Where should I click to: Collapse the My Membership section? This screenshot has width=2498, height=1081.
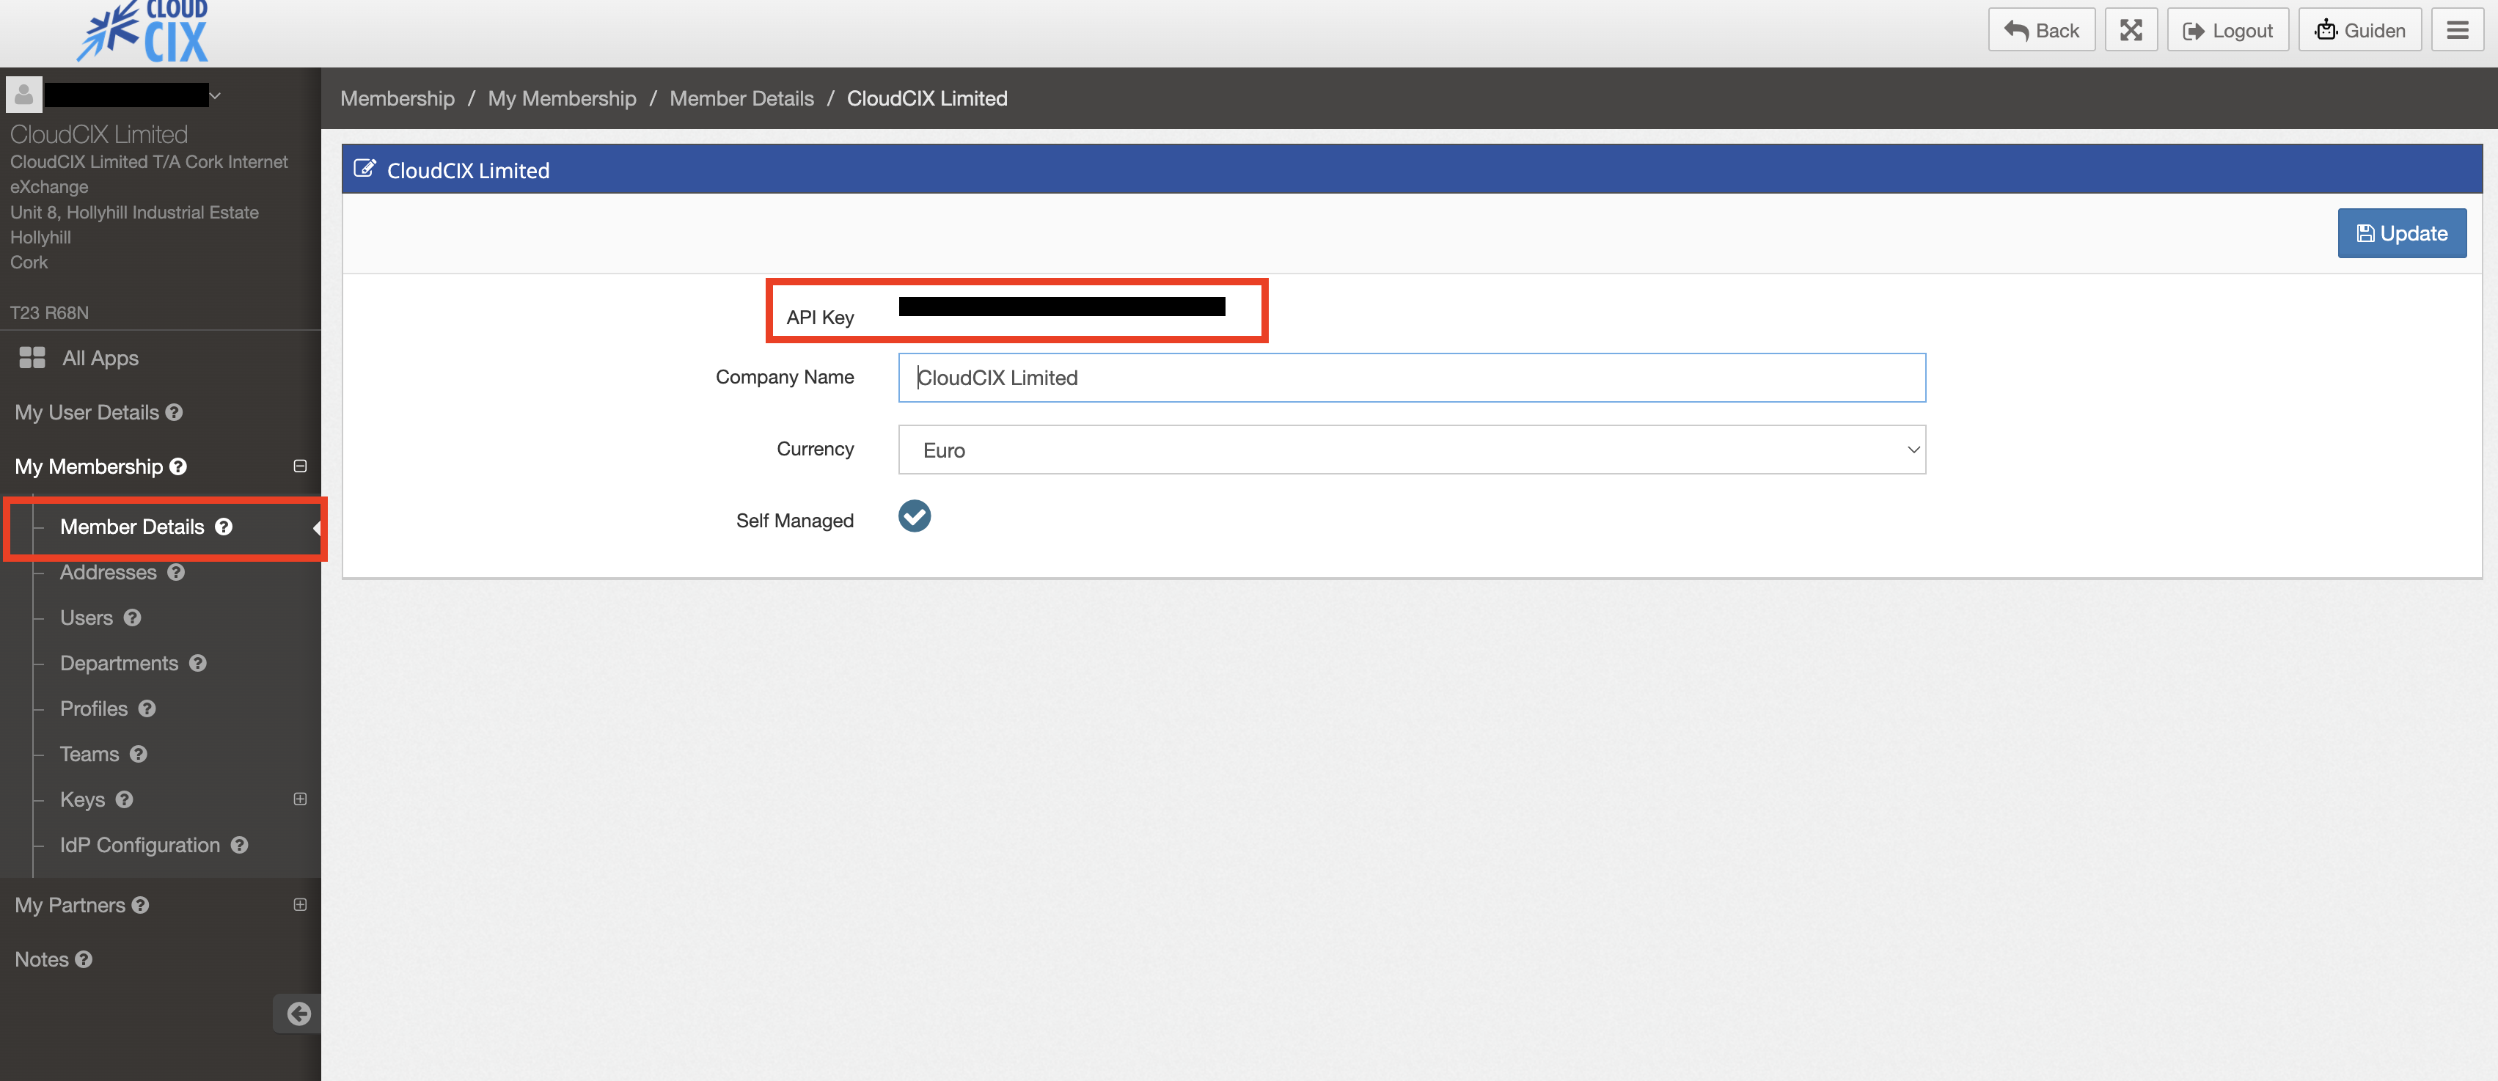[300, 466]
